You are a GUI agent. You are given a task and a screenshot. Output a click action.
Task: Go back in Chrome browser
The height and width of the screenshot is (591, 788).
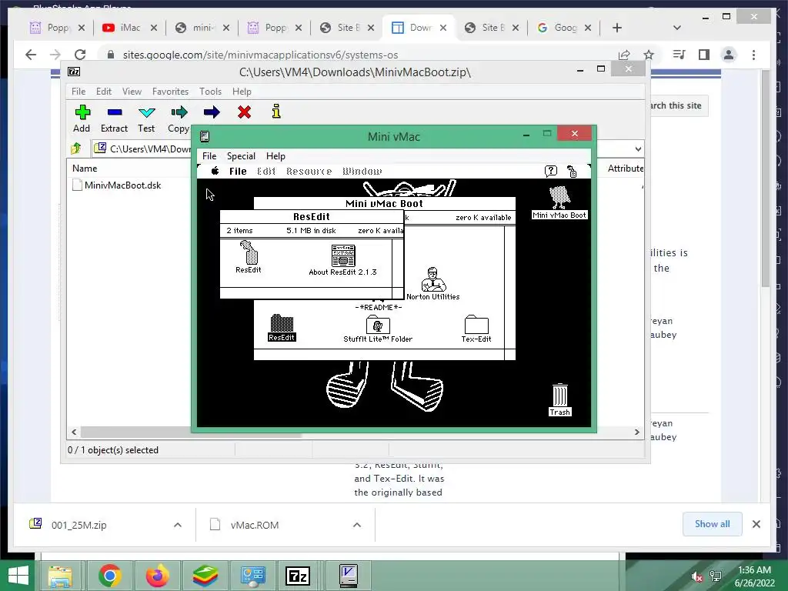(x=31, y=55)
